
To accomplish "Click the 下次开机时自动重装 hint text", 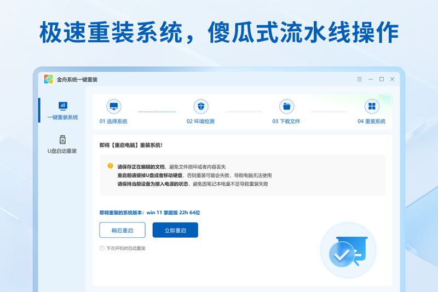I will pos(126,248).
